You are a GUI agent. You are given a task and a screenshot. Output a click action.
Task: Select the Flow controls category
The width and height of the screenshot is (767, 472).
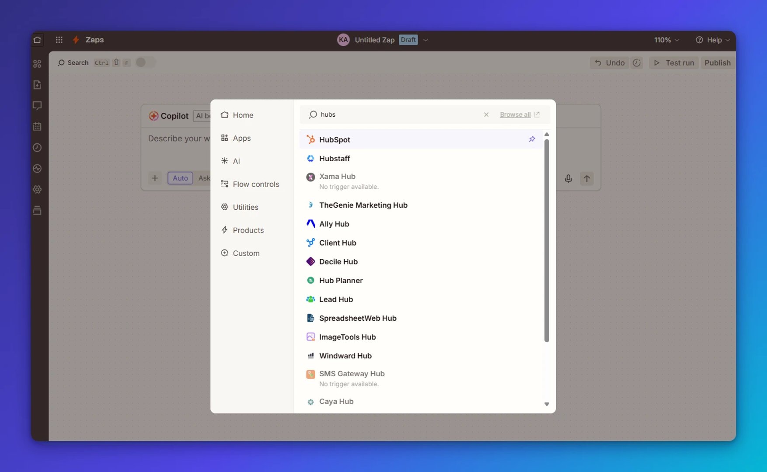pos(252,184)
